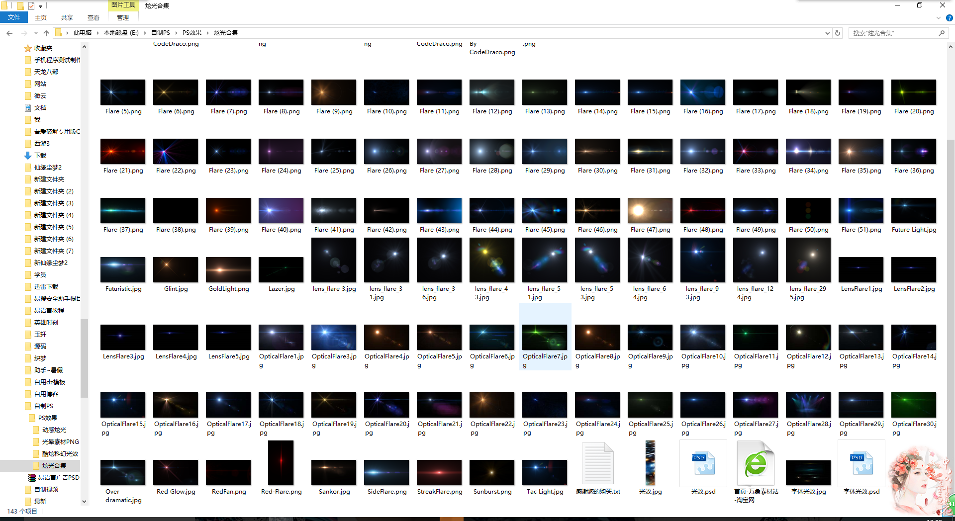Click PS效果 in the breadcrumb path
Viewport: 955px width, 521px height.
tap(191, 33)
